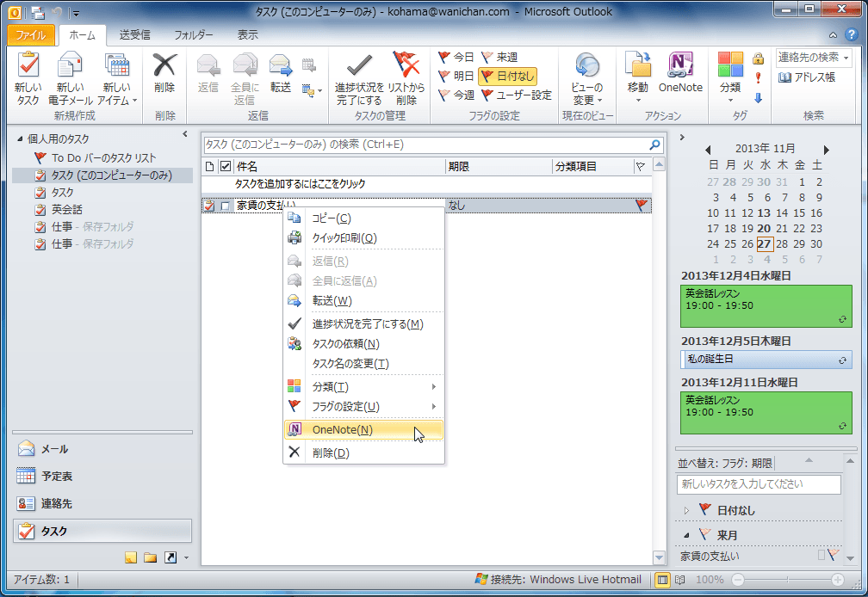The image size is (868, 597).
Task: Expand the 日付なし group in To-Do Bar
Action: 686,511
